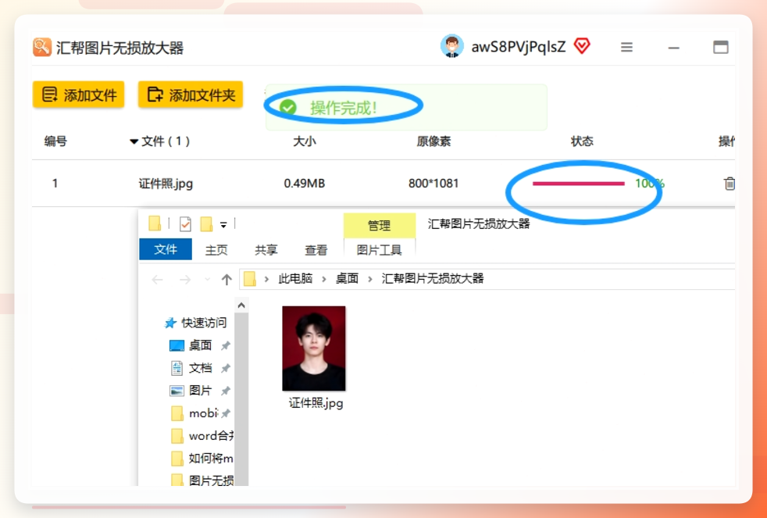The width and height of the screenshot is (767, 518).
Task: Sort by the 文件 (1) column dropdown arrow
Action: pyautogui.click(x=134, y=142)
